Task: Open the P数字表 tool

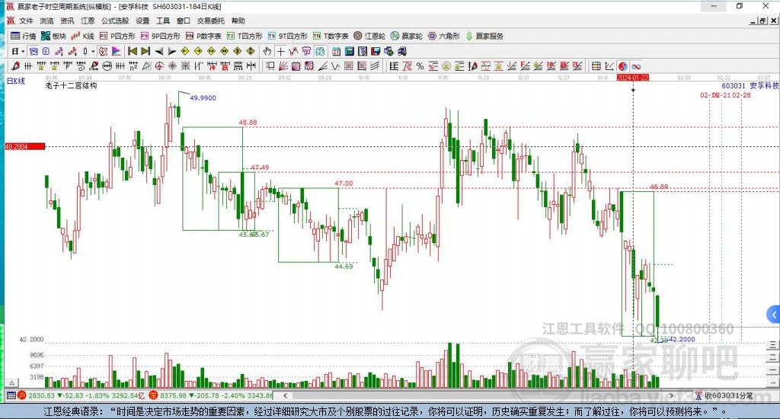Action: coord(203,36)
